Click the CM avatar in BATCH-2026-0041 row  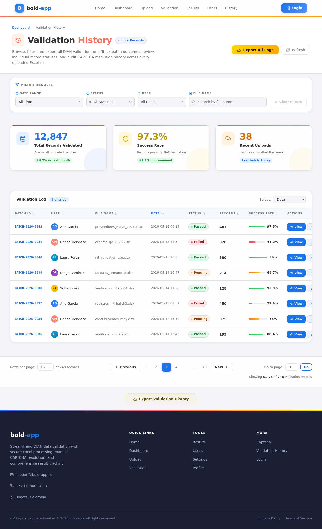pos(55,242)
